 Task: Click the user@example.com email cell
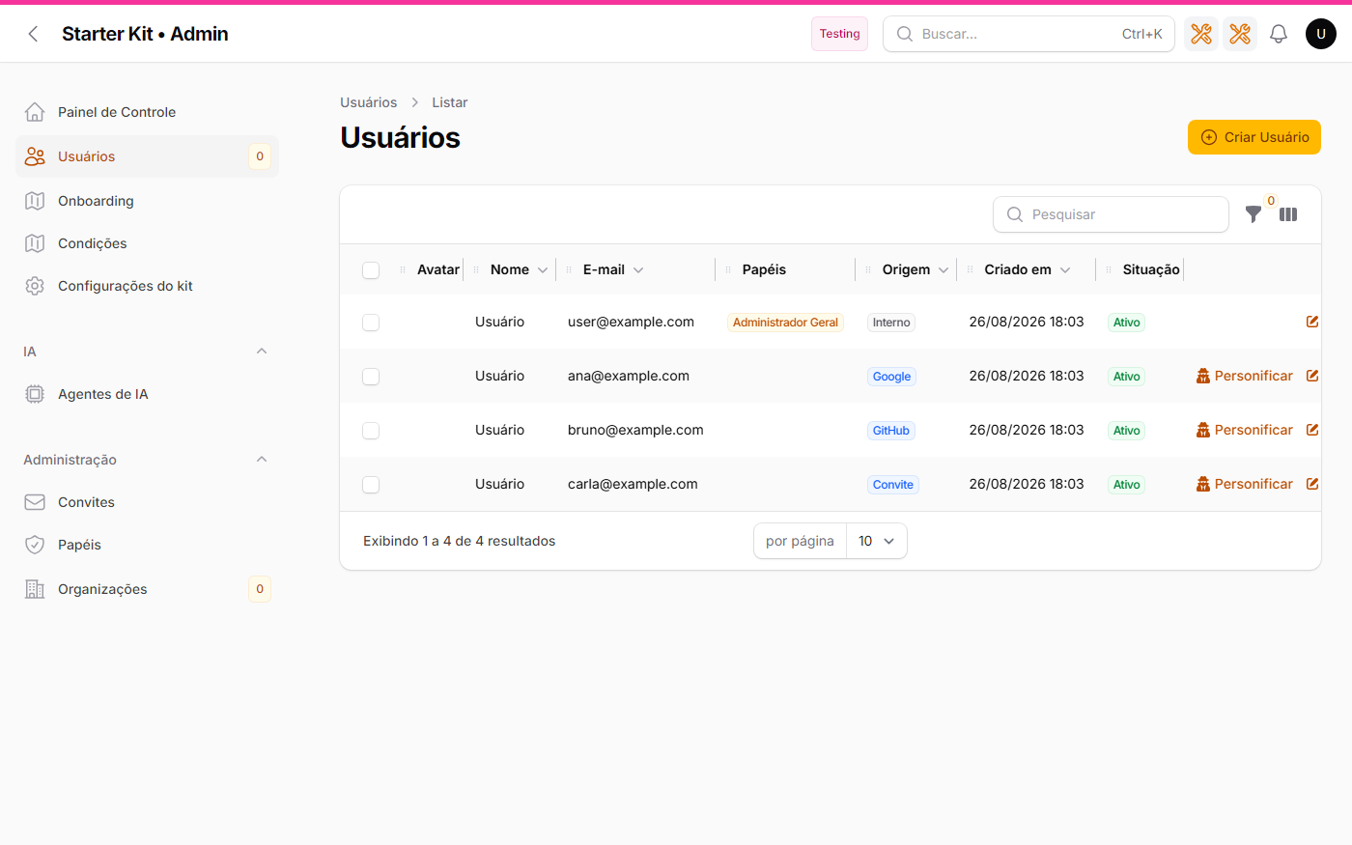[631, 322]
